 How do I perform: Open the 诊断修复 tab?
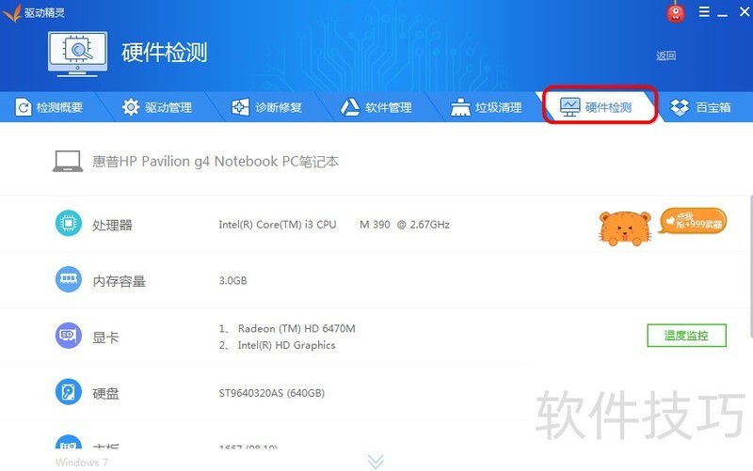coord(267,107)
